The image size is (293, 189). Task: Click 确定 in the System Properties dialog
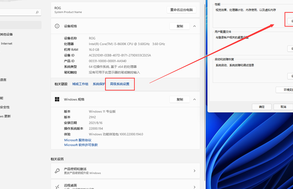[x=262, y=107]
